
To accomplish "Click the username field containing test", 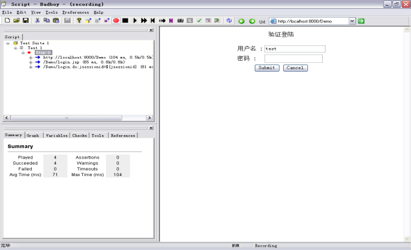I will [295, 49].
